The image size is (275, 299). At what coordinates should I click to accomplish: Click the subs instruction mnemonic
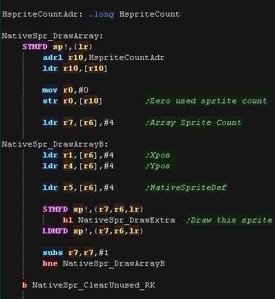(53, 252)
